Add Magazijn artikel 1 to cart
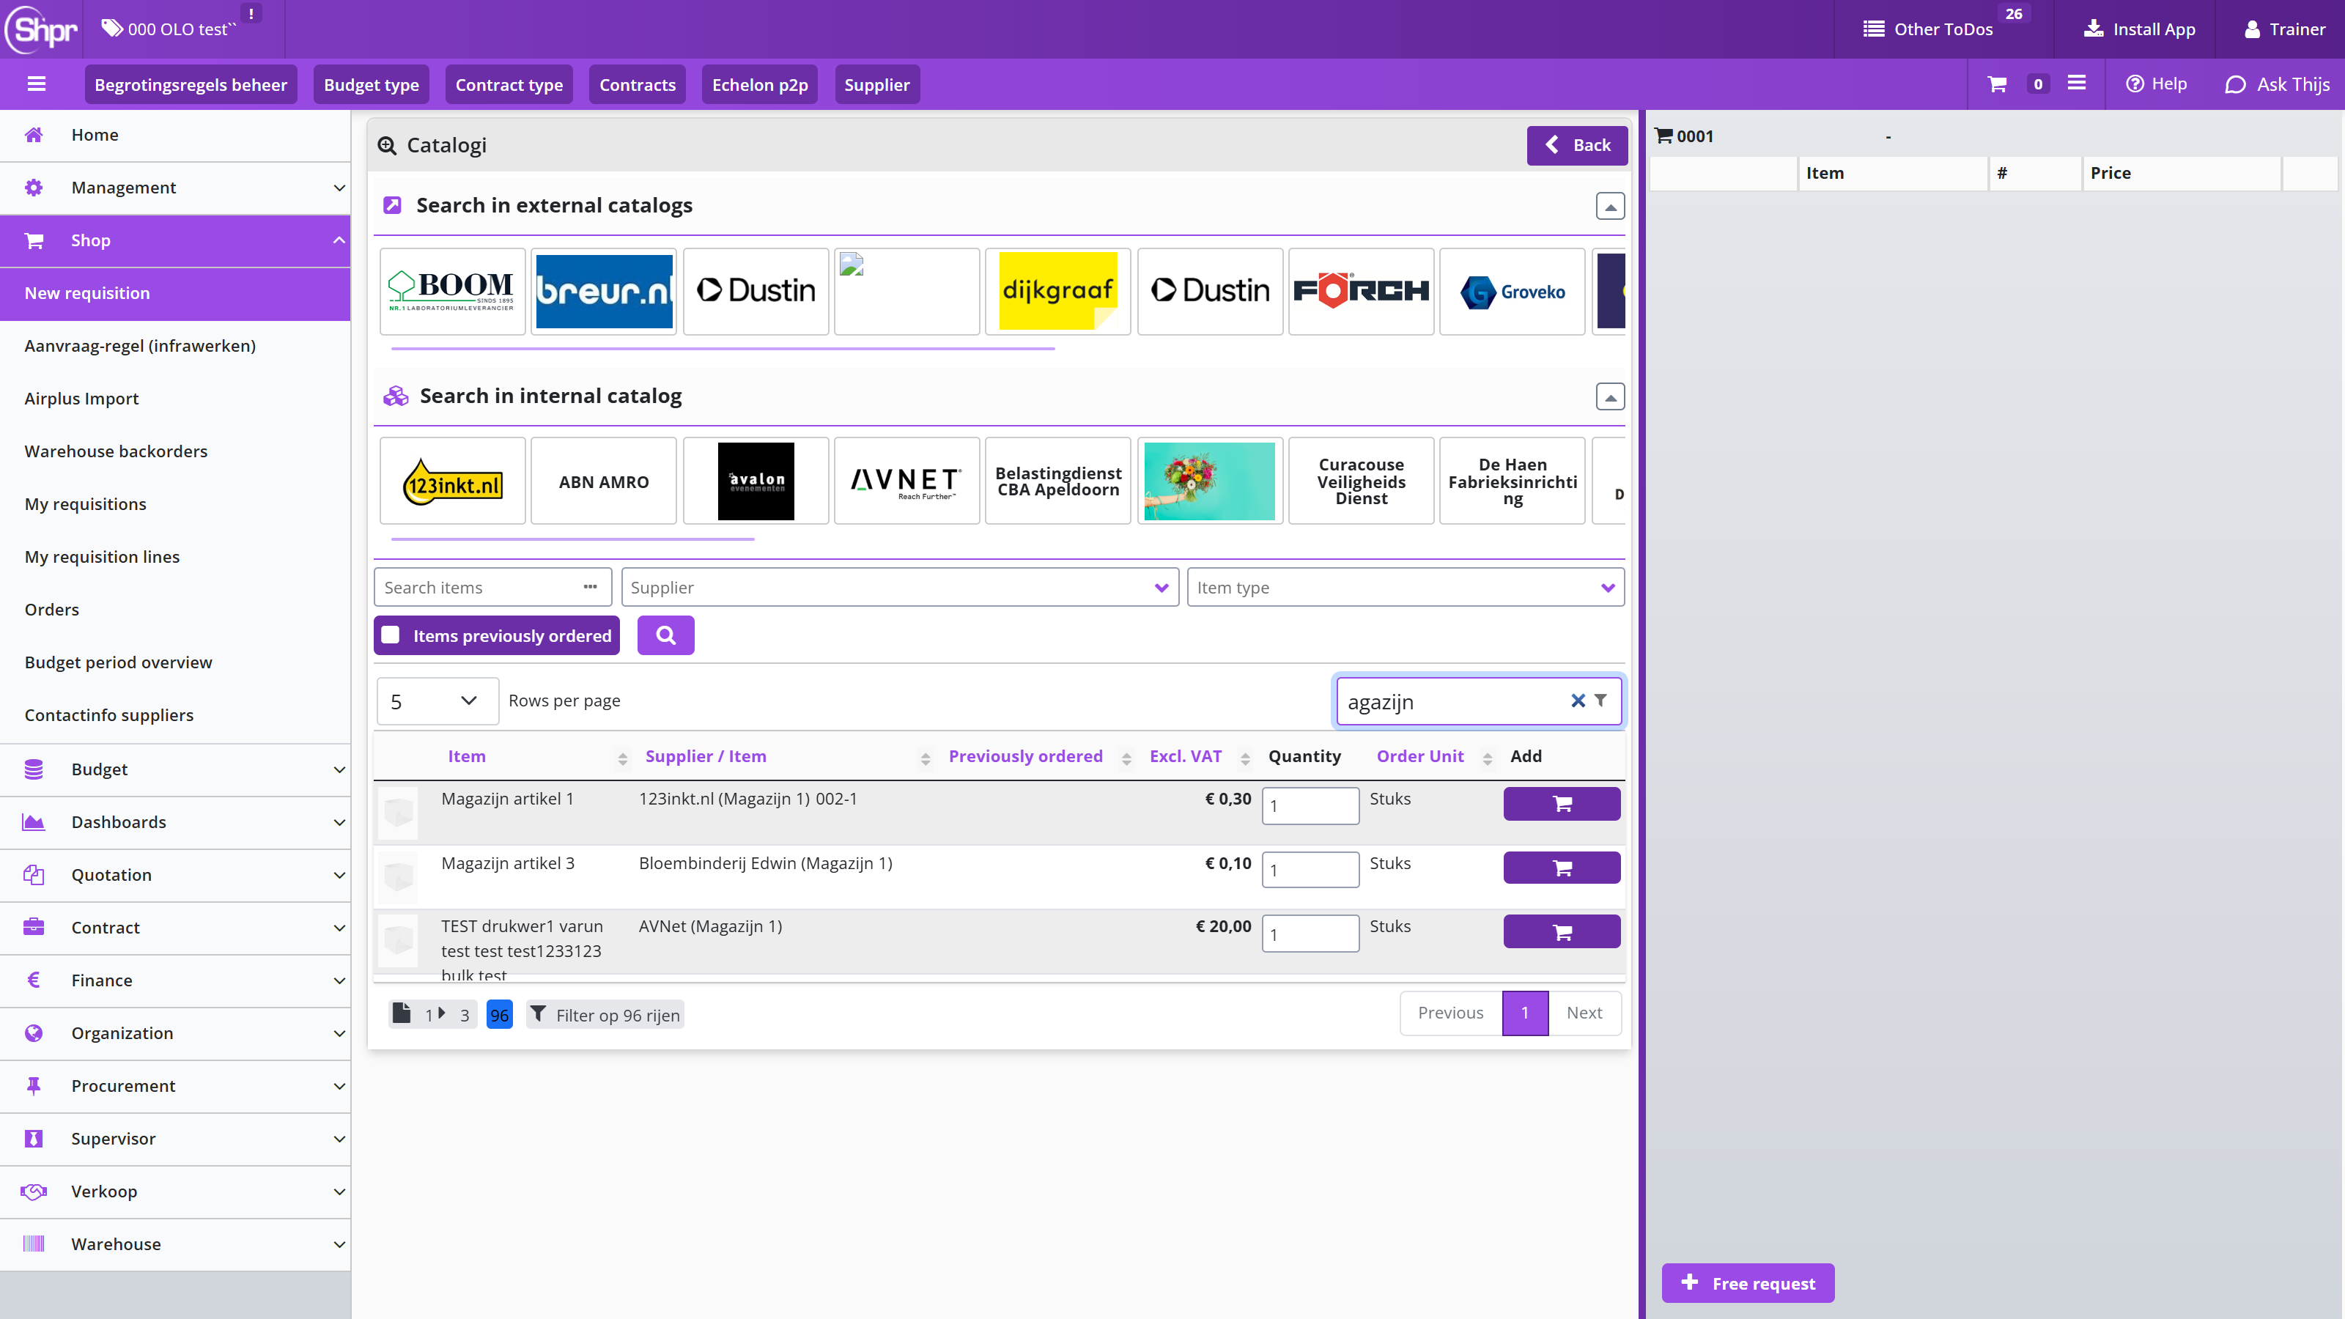2345x1319 pixels. 1561,804
